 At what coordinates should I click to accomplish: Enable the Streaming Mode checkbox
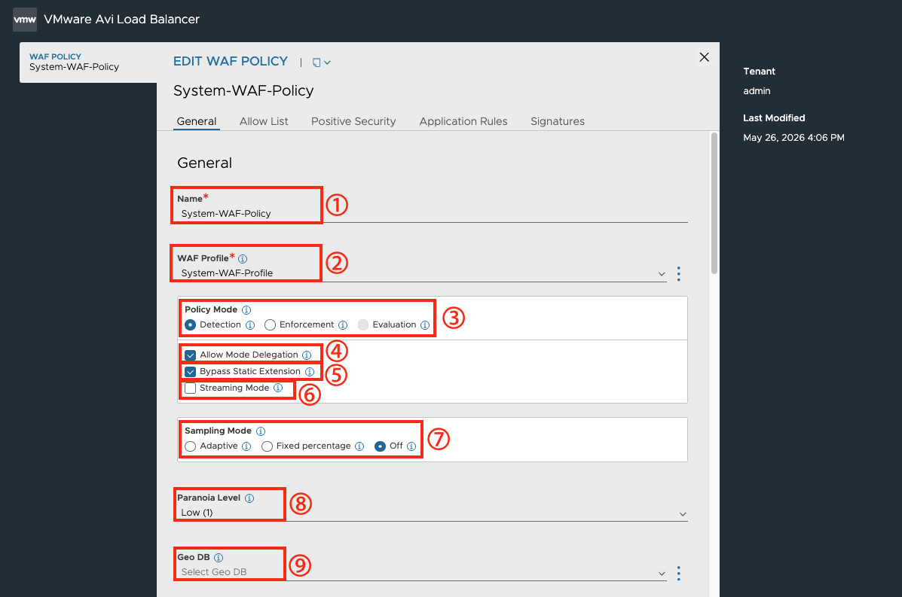pos(191,388)
